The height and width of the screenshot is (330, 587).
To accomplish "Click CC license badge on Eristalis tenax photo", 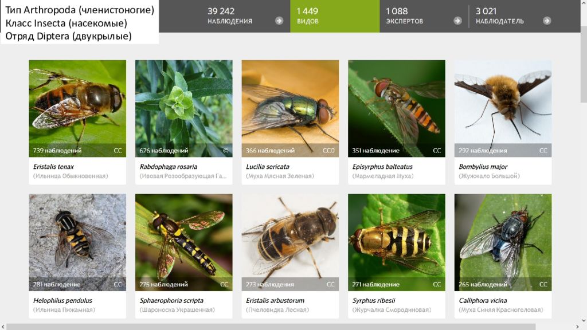I will pos(118,151).
